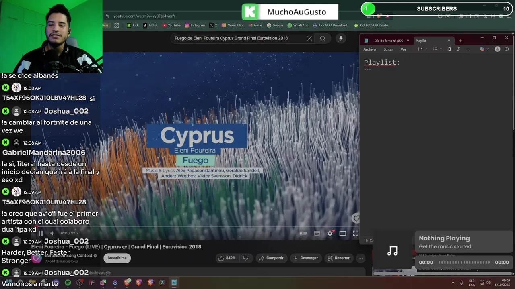515x289 pixels.
Task: Open the TikTok bookmark
Action: [150, 25]
